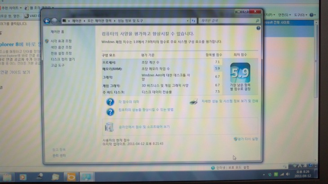Image resolution: width=328 pixels, height=184 pixels.
Task: Open 색인 옵션 조정 in sidebar
Action: (x=61, y=48)
